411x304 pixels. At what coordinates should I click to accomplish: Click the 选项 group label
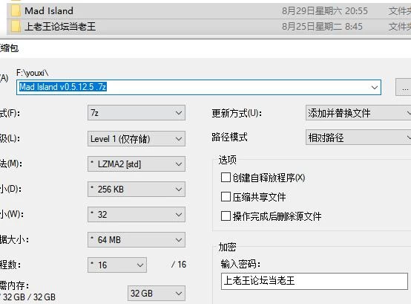(x=228, y=160)
